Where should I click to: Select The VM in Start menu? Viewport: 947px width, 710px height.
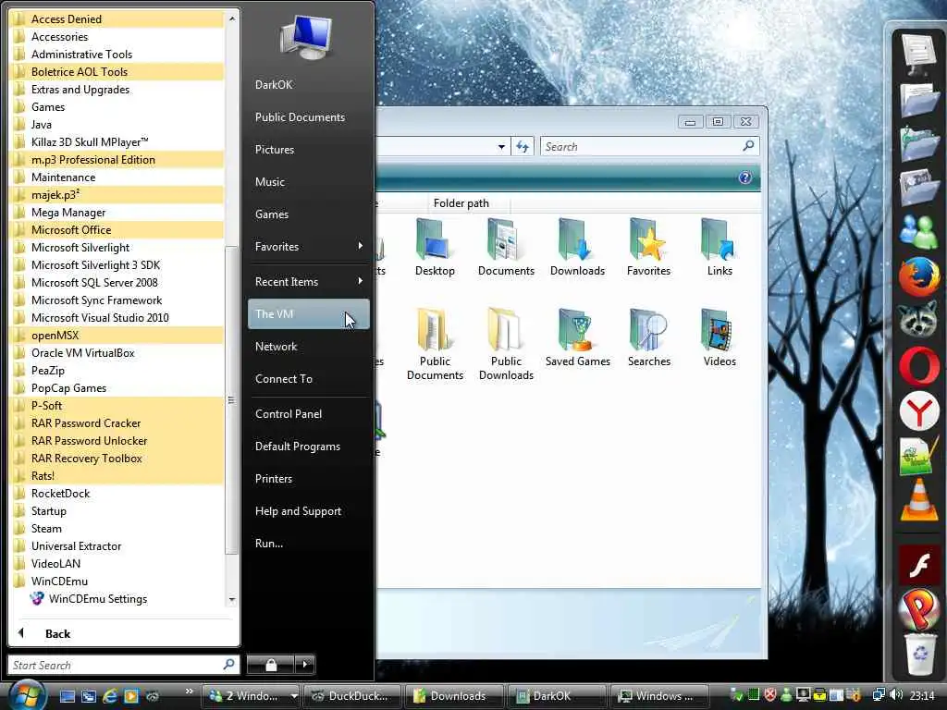(309, 314)
